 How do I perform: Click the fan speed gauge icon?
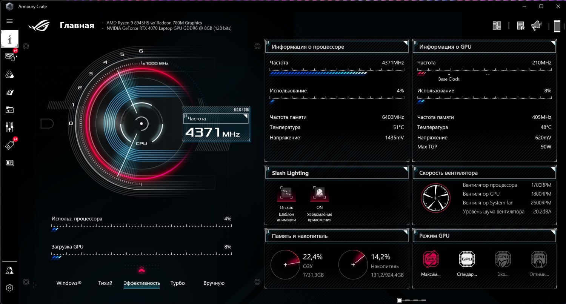pyautogui.click(x=435, y=198)
